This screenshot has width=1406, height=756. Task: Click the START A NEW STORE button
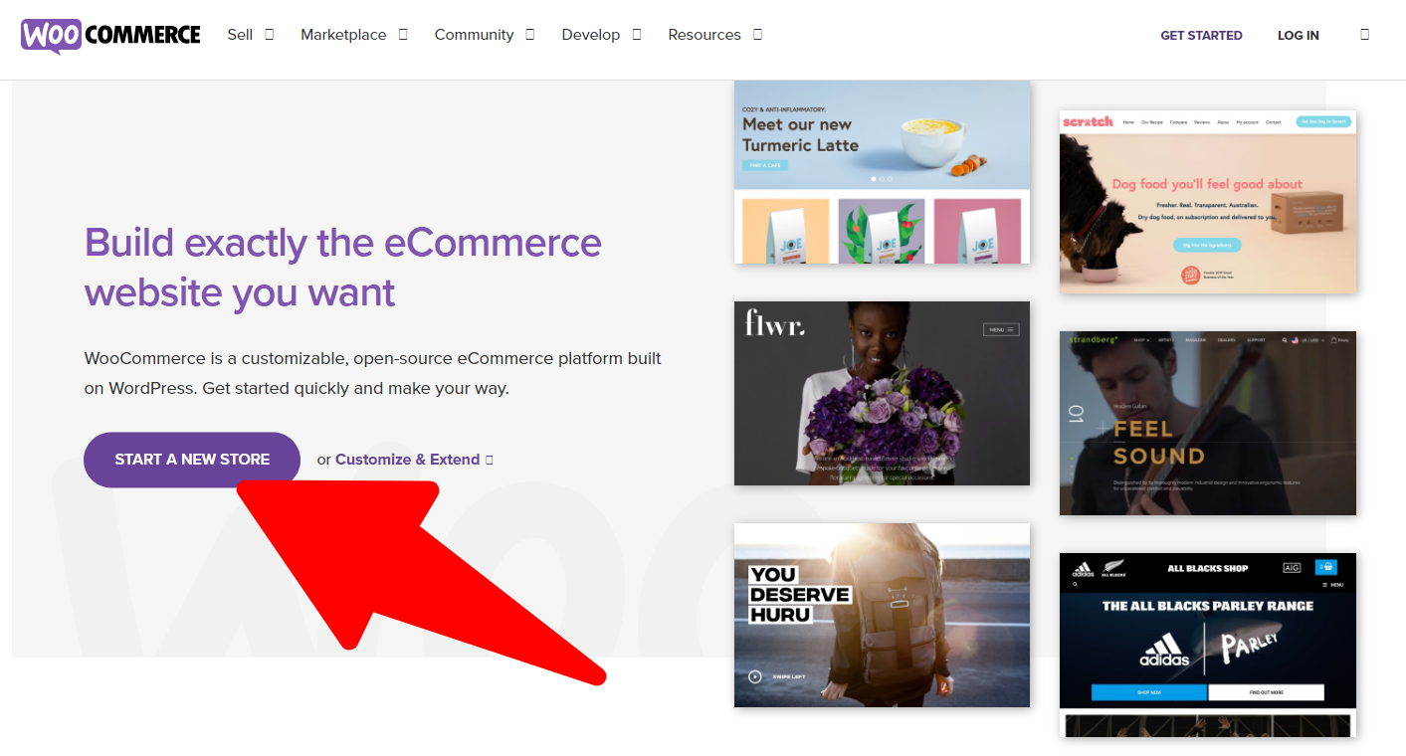pos(191,459)
